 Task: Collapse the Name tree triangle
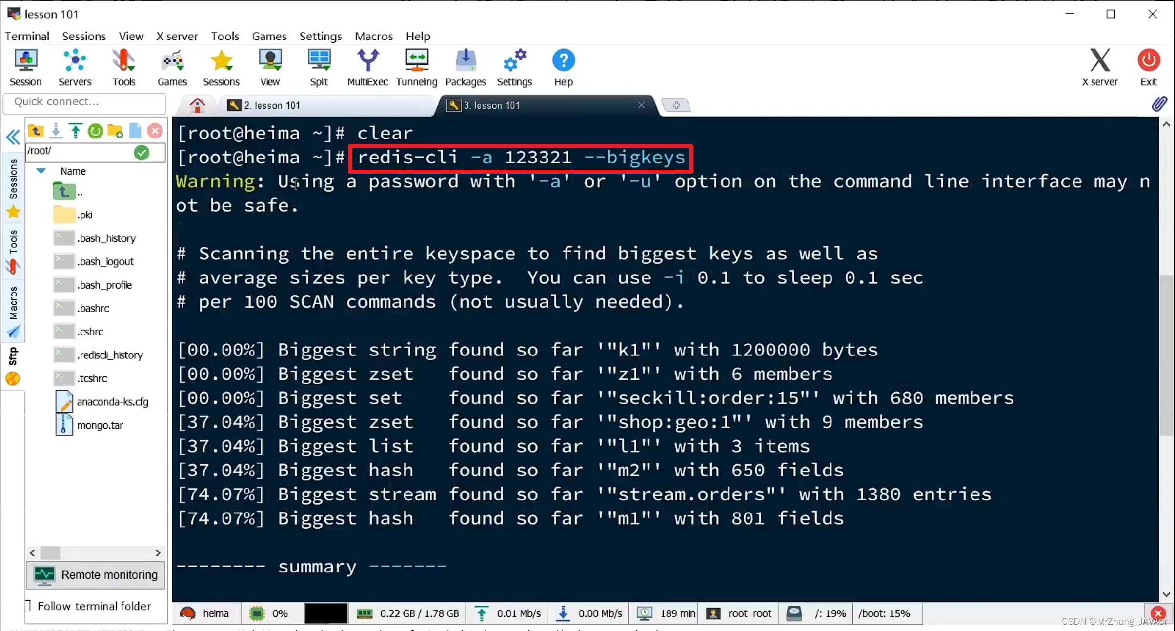coord(41,171)
